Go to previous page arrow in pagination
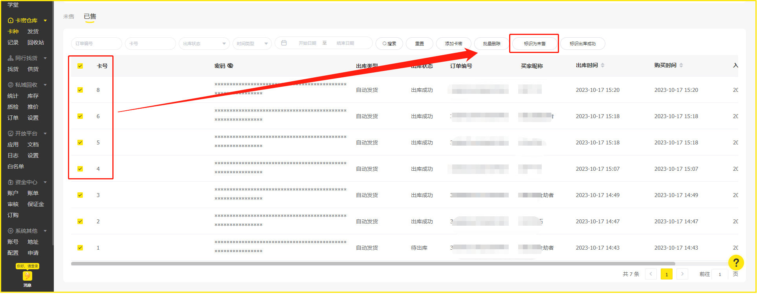This screenshot has width=757, height=294. coord(651,274)
